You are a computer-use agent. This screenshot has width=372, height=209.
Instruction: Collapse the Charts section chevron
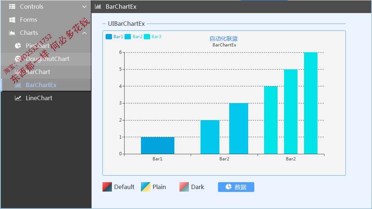pyautogui.click(x=84, y=33)
